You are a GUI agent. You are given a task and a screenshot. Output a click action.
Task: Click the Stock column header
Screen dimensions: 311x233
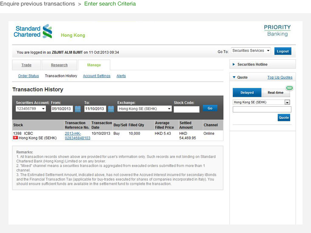[18, 125]
